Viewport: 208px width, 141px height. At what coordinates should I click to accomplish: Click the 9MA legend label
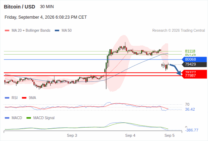tap(32, 98)
